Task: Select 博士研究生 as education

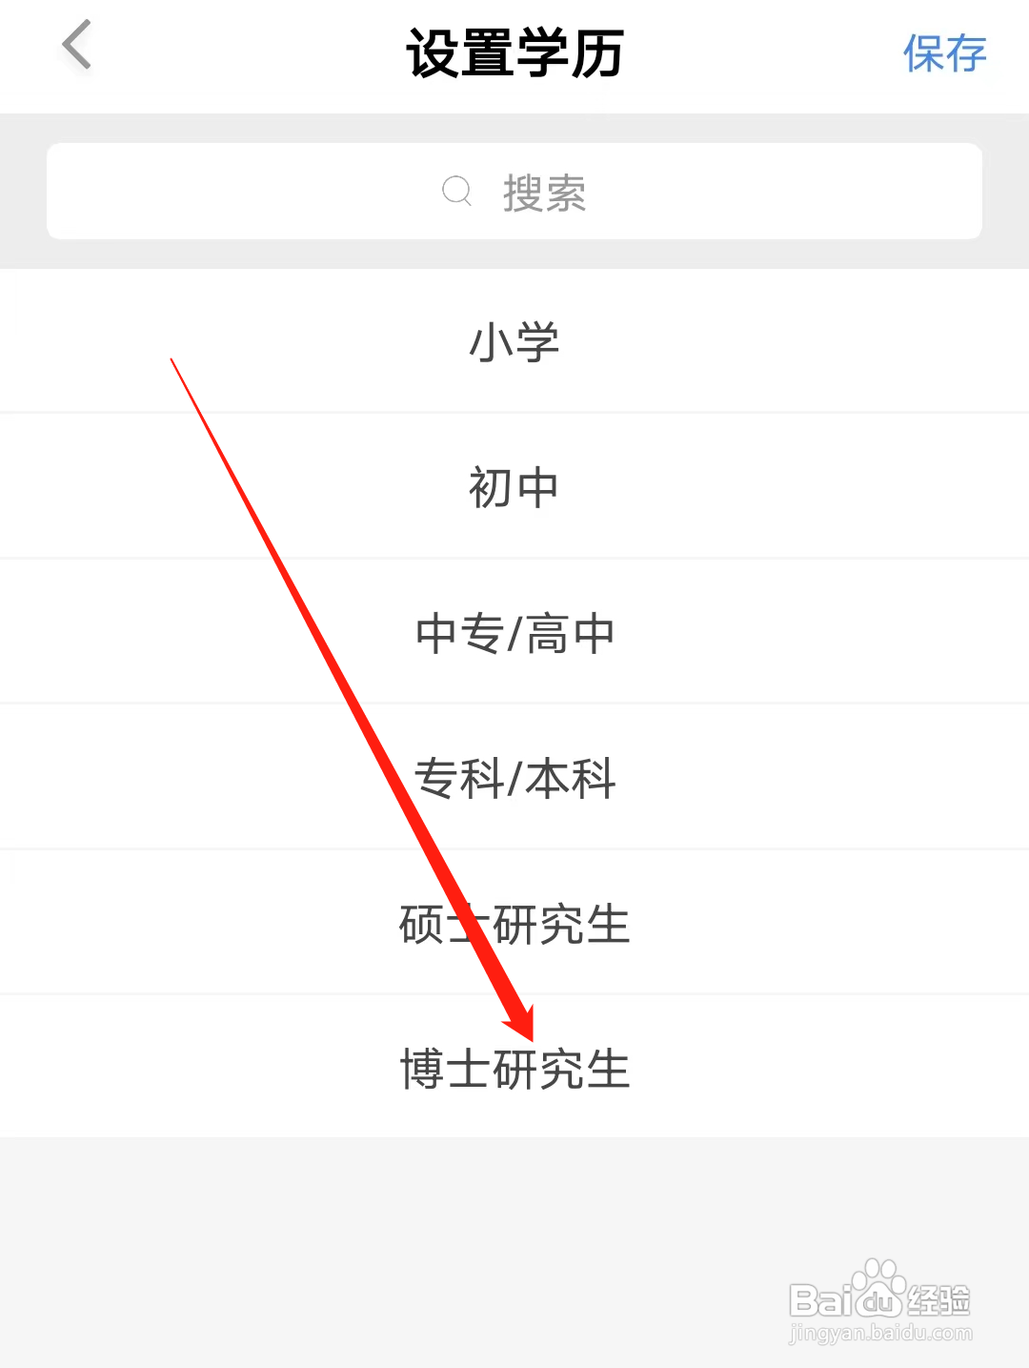Action: (x=514, y=1067)
